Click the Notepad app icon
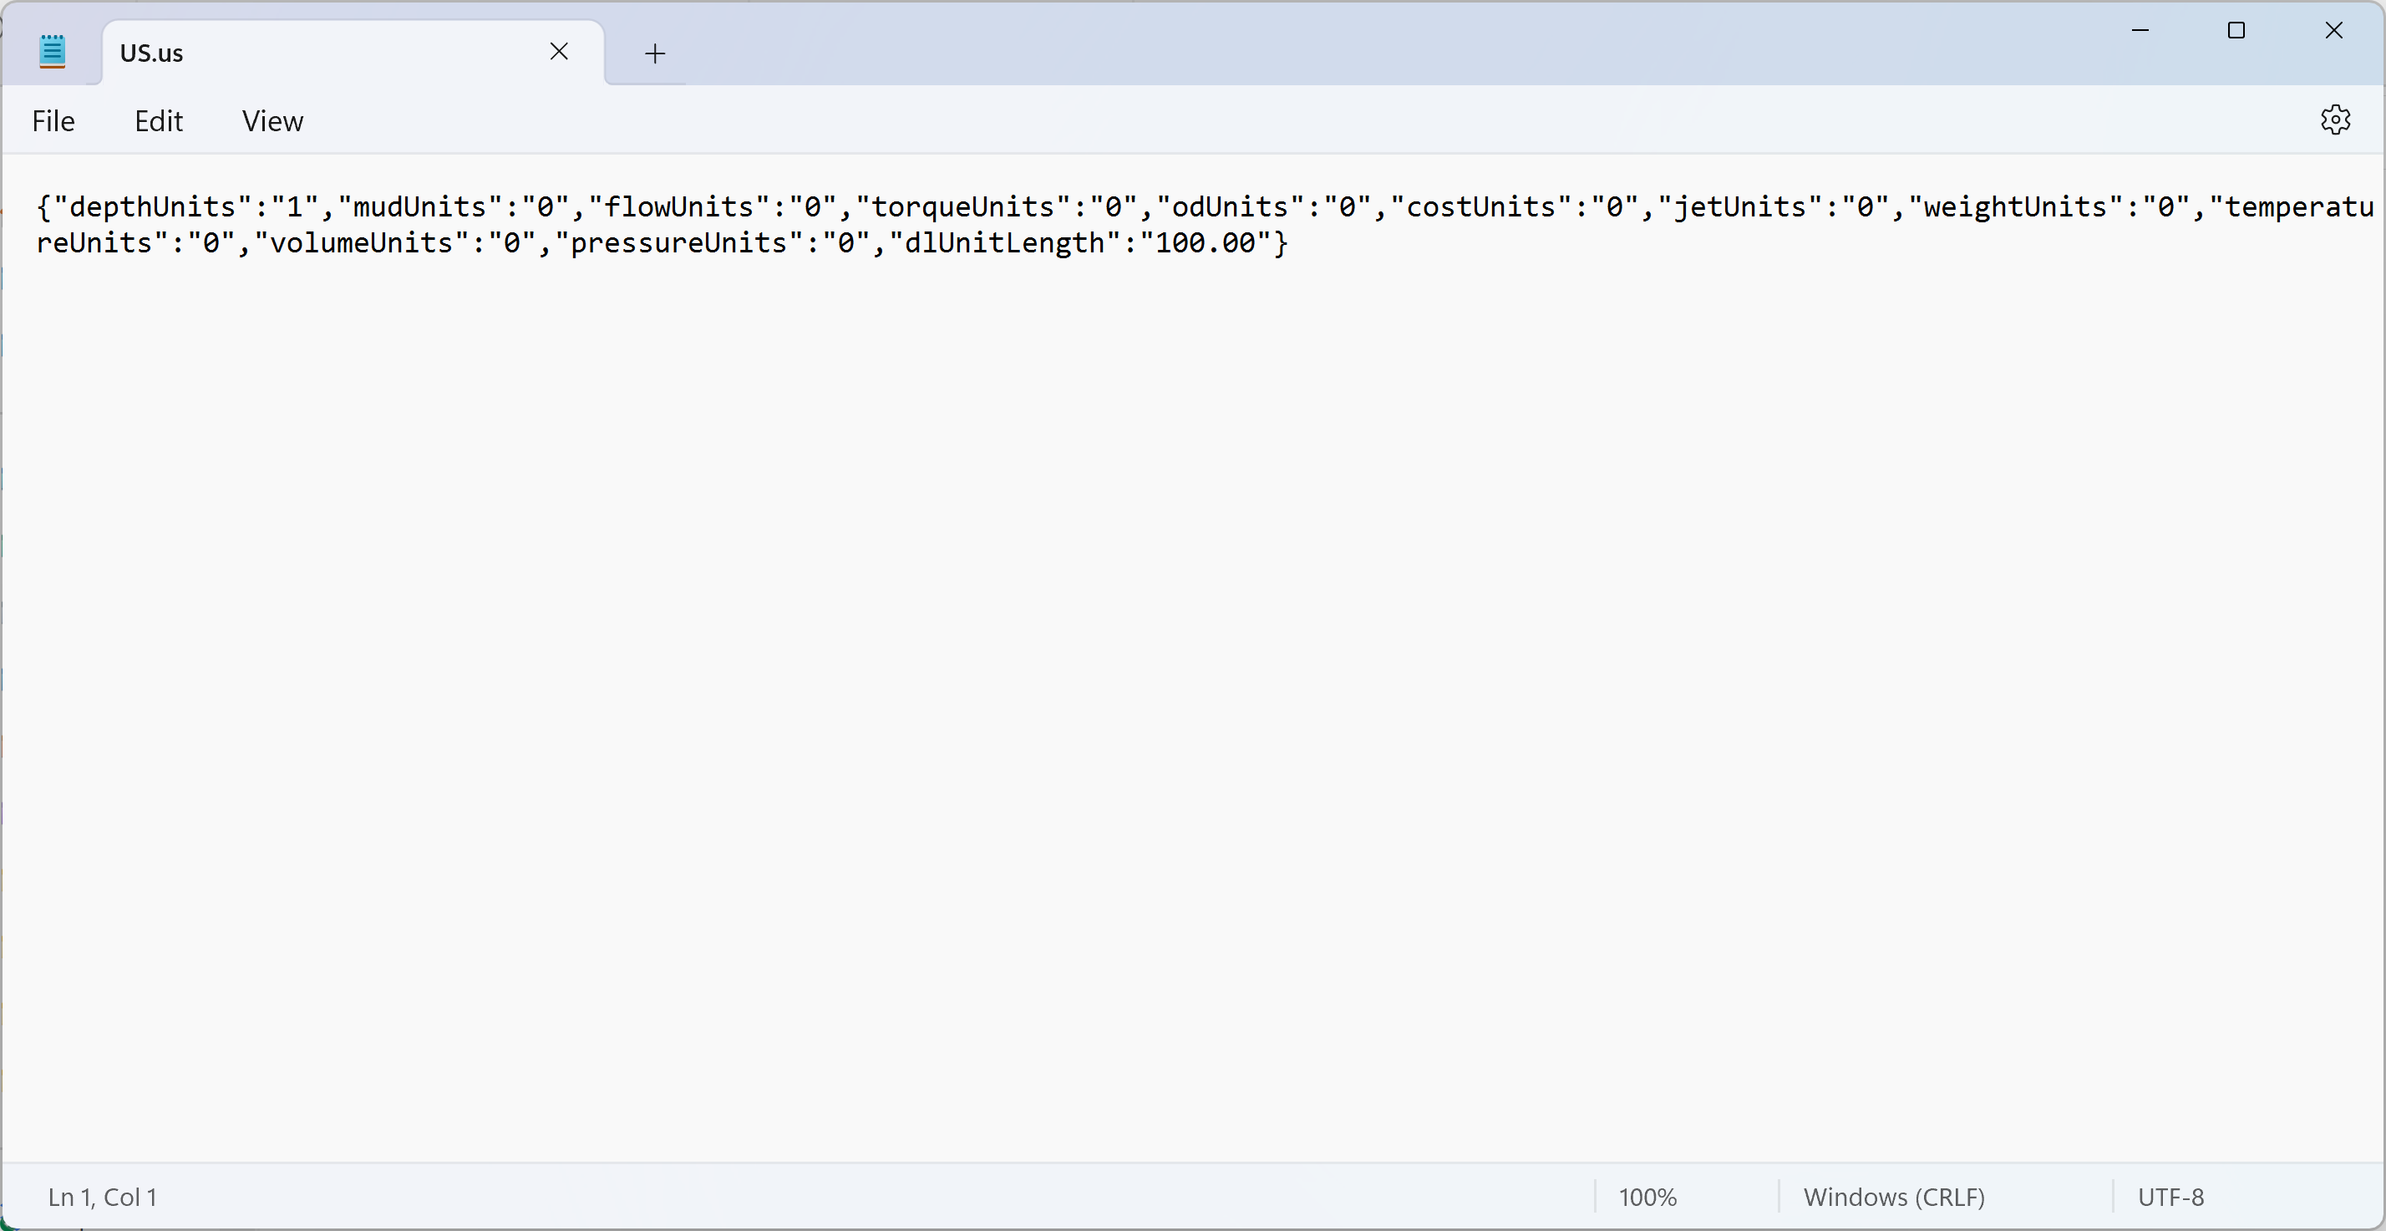The width and height of the screenshot is (2386, 1231). (52, 51)
